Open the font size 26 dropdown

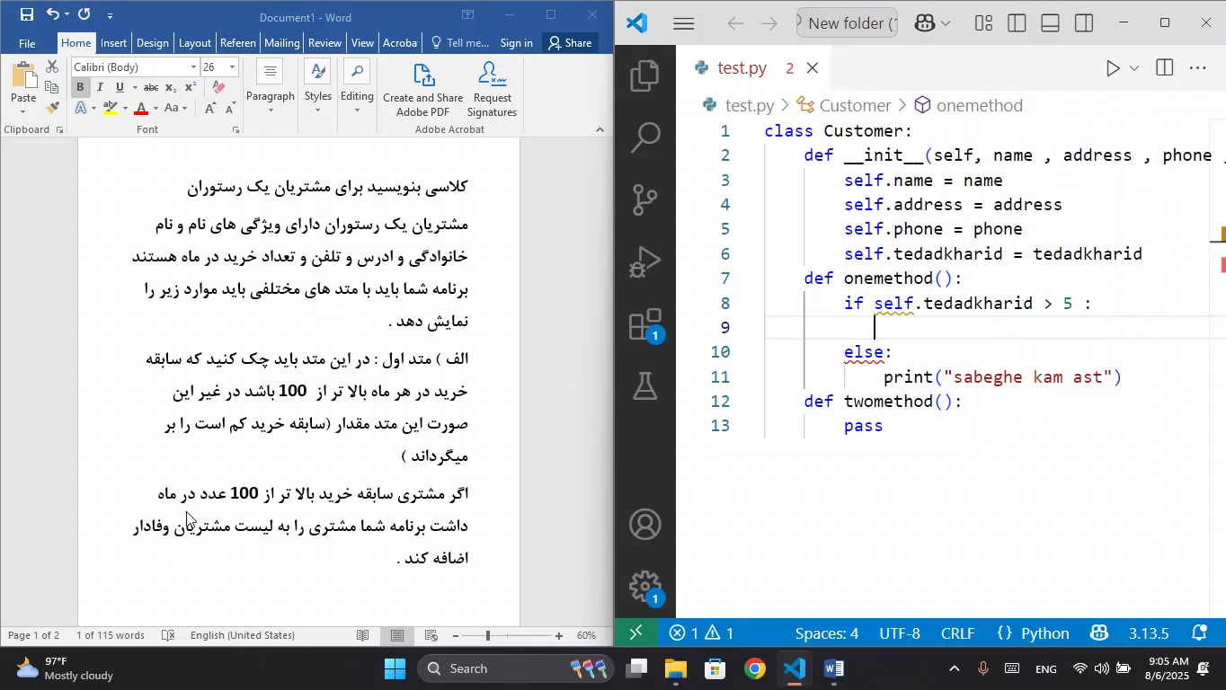[x=233, y=67]
